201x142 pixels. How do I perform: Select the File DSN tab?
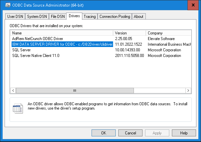point(58,17)
